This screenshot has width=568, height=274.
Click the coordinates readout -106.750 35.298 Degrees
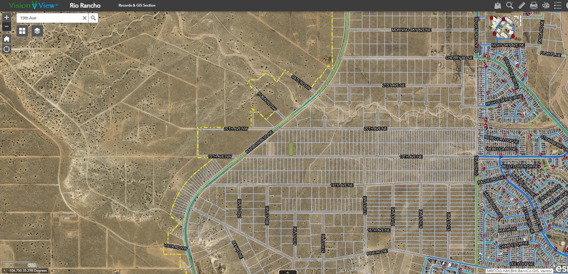coord(28,270)
